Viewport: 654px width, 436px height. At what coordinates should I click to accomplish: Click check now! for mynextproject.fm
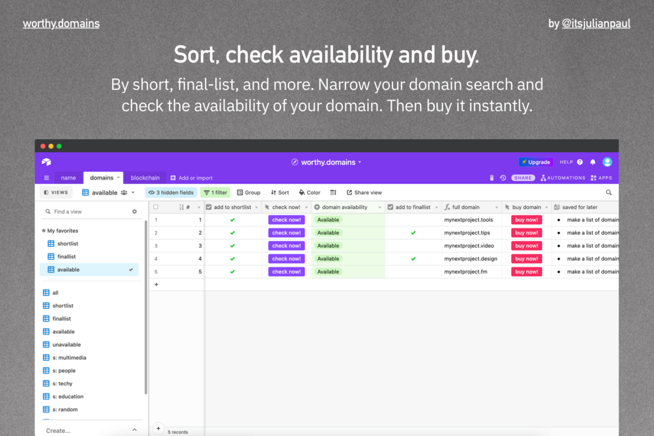pos(286,271)
